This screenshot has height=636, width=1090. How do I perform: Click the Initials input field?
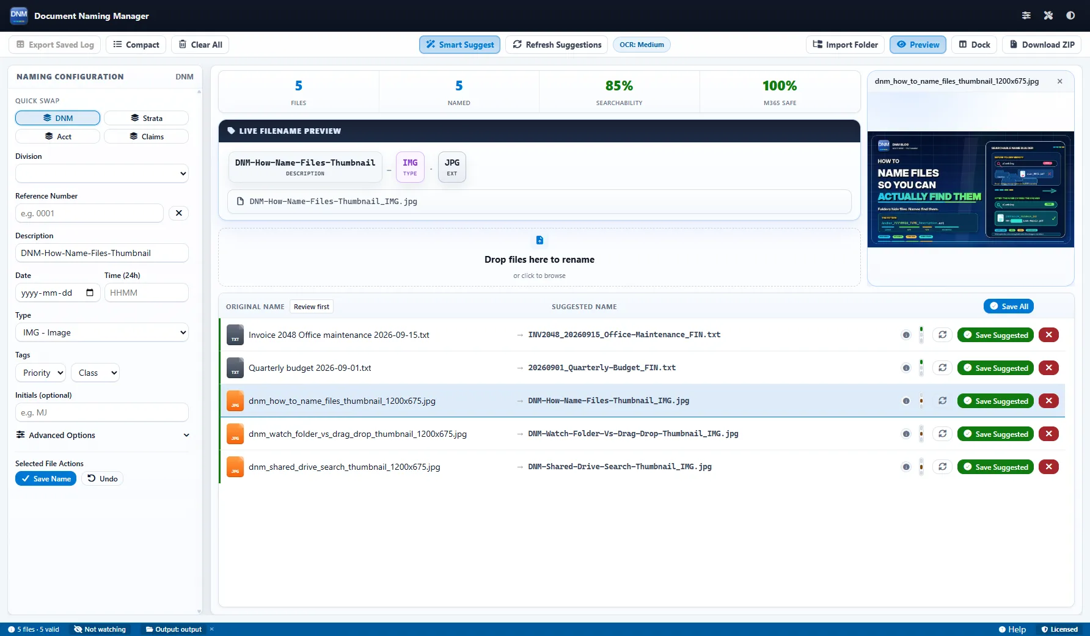[102, 412]
